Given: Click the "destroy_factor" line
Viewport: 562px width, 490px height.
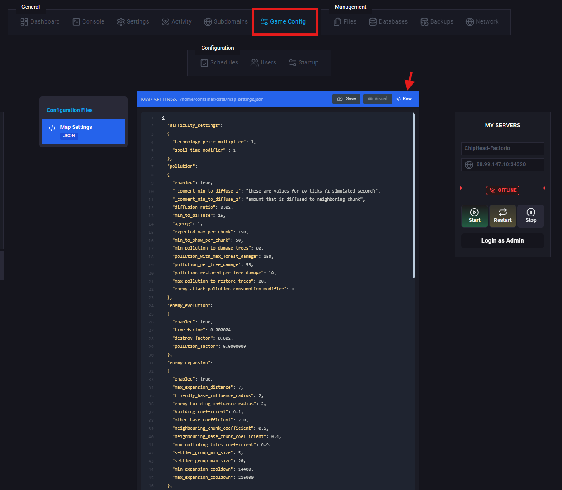Looking at the screenshot, I should coord(203,338).
